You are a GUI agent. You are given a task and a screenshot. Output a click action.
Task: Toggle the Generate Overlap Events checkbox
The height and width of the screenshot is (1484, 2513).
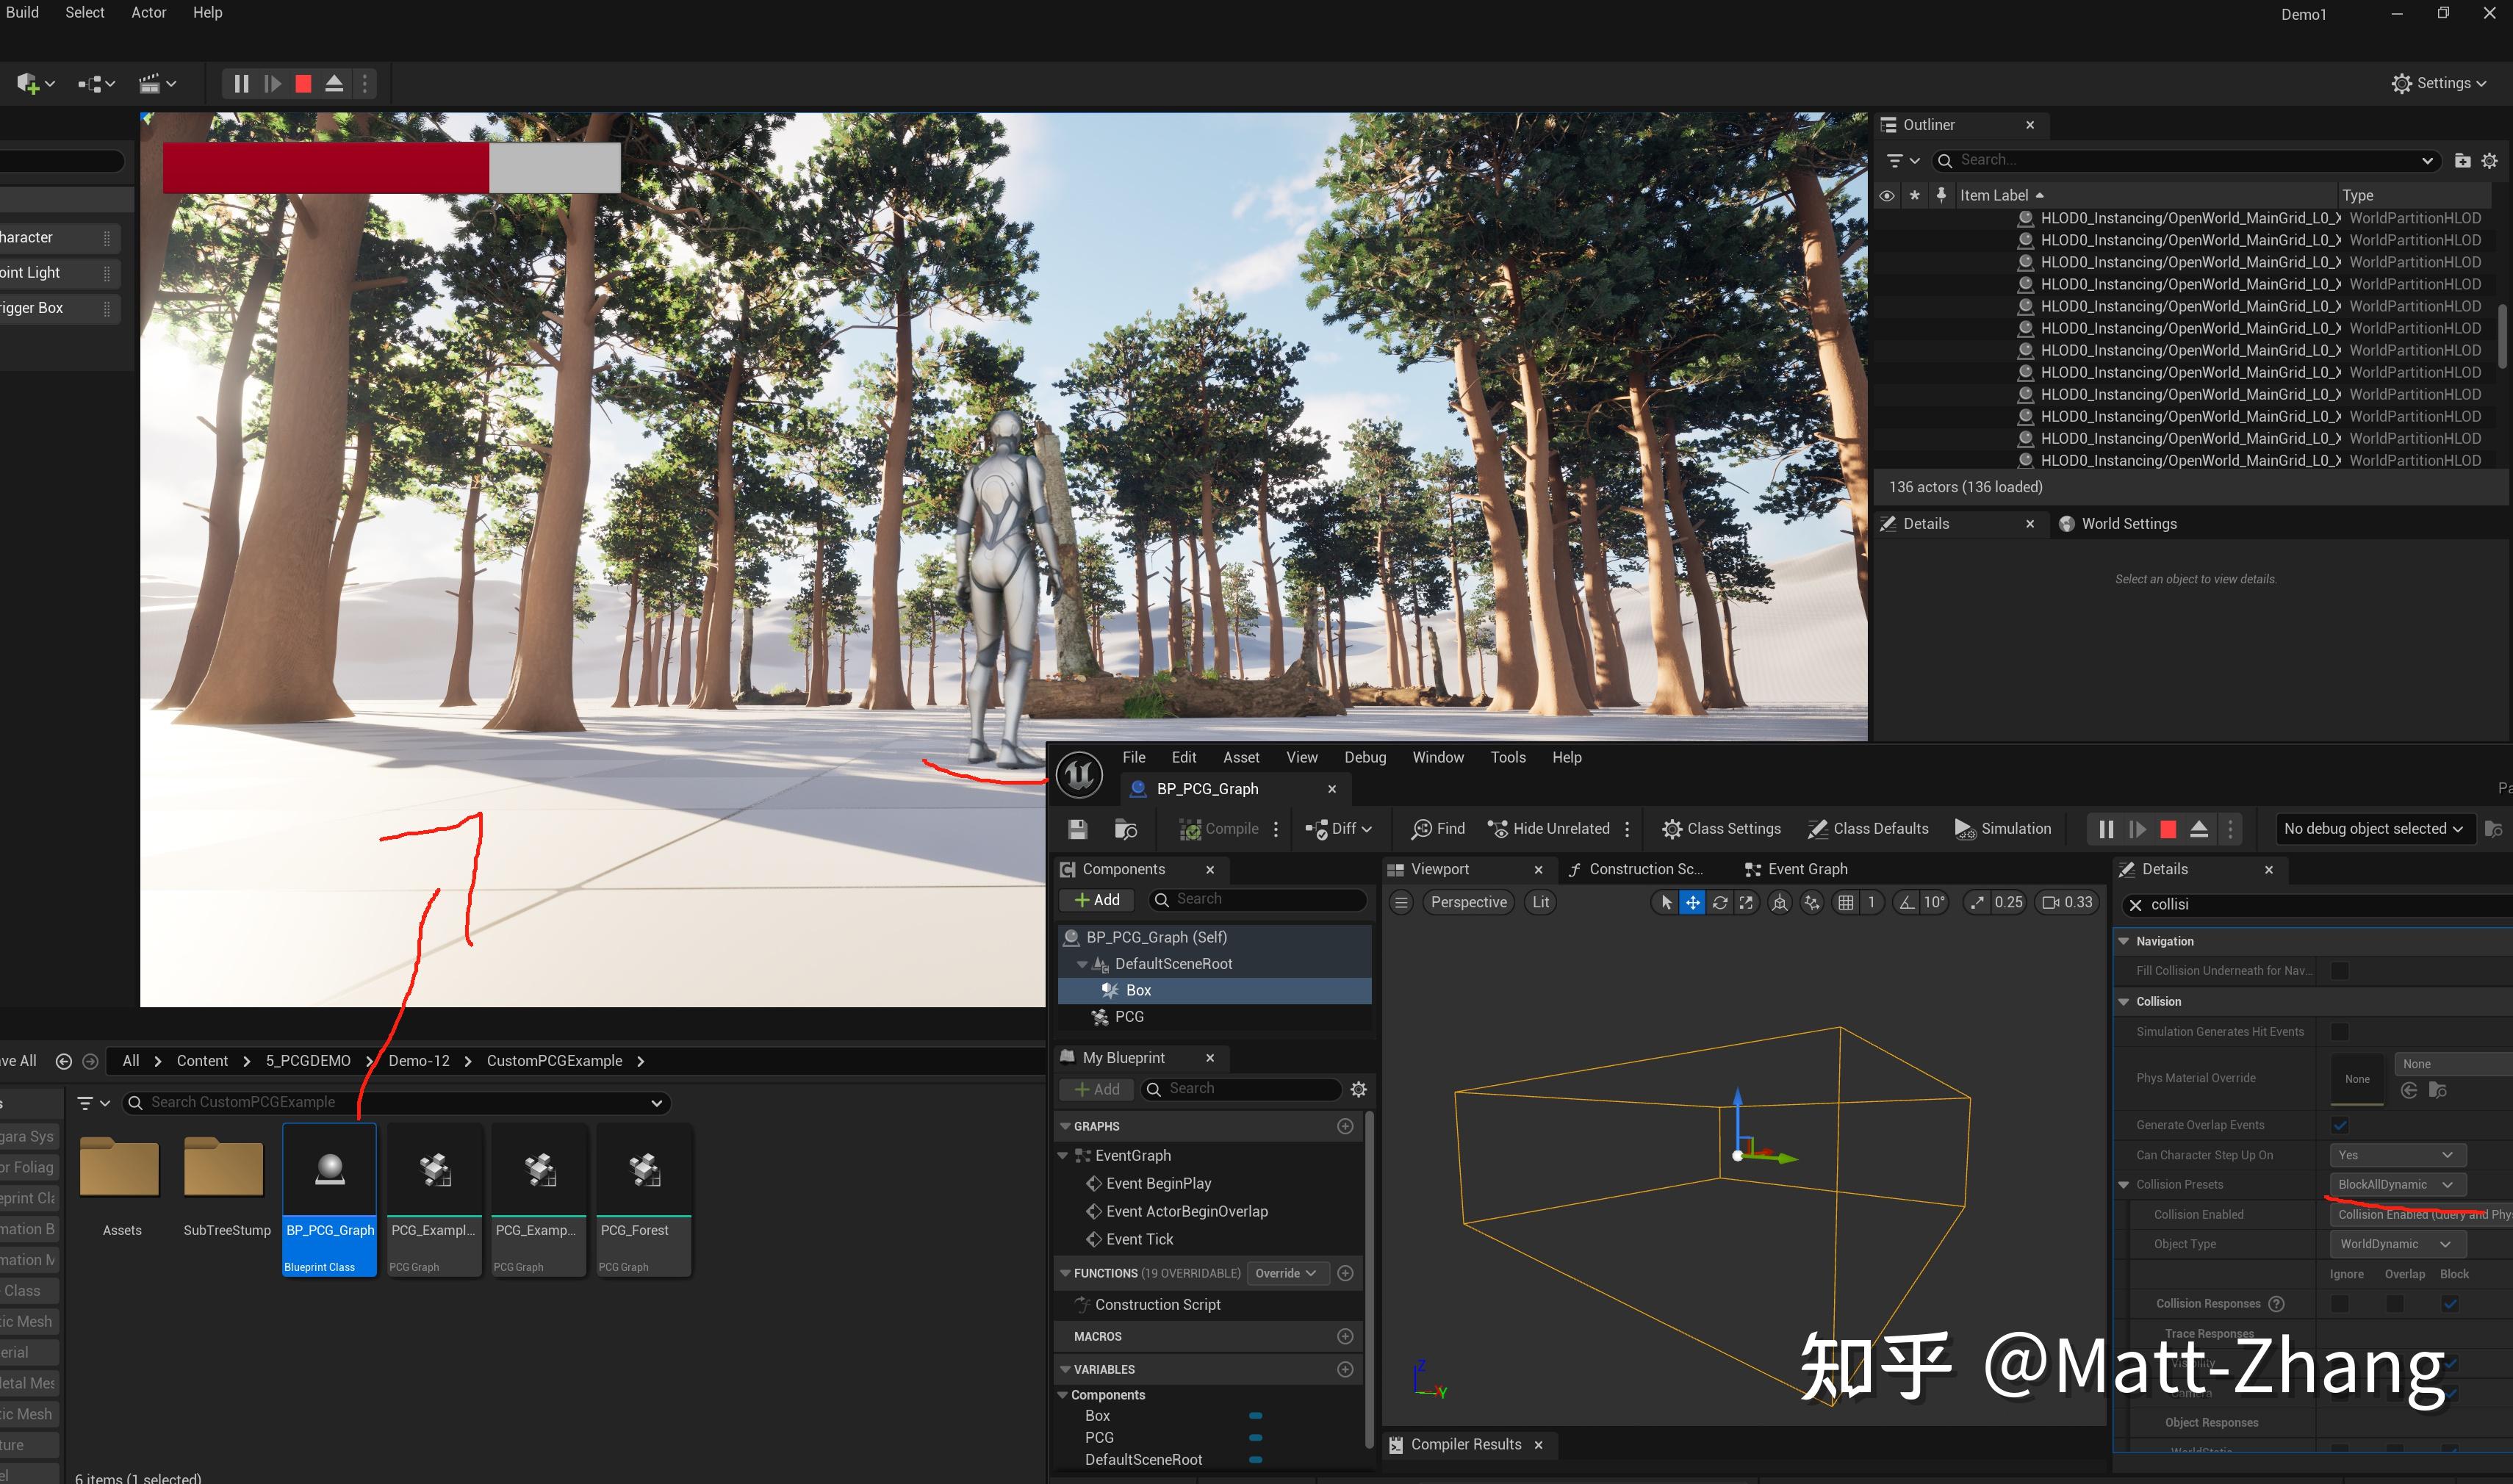[2339, 1124]
